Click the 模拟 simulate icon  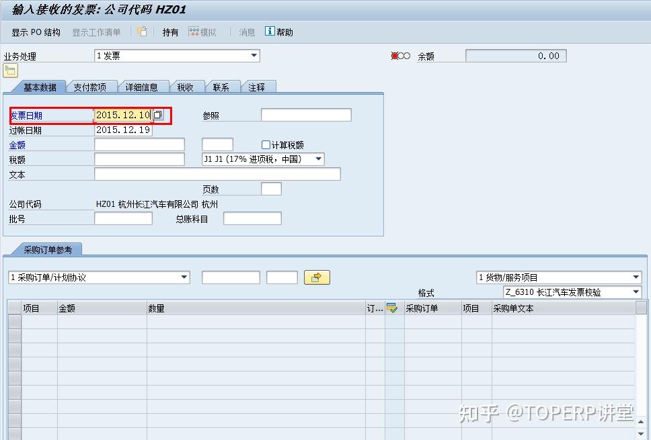point(194,32)
